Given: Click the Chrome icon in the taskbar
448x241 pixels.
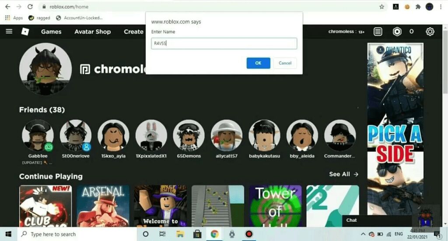Looking at the screenshot, I should 214,234.
